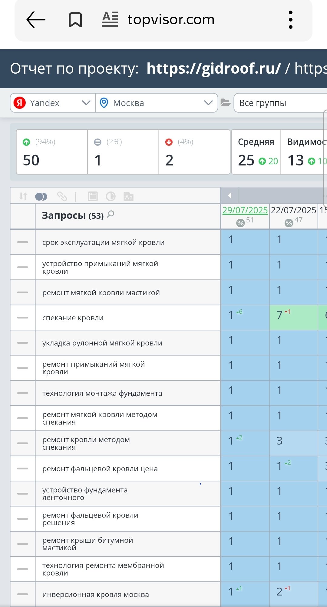This screenshot has height=607, width=327.
Task: Click the link chain icon in the table toolbar
Action: 62,196
